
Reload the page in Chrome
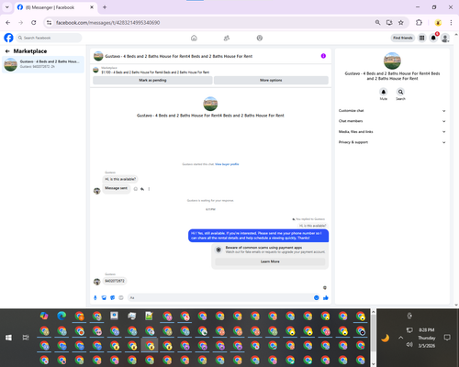pyautogui.click(x=34, y=22)
